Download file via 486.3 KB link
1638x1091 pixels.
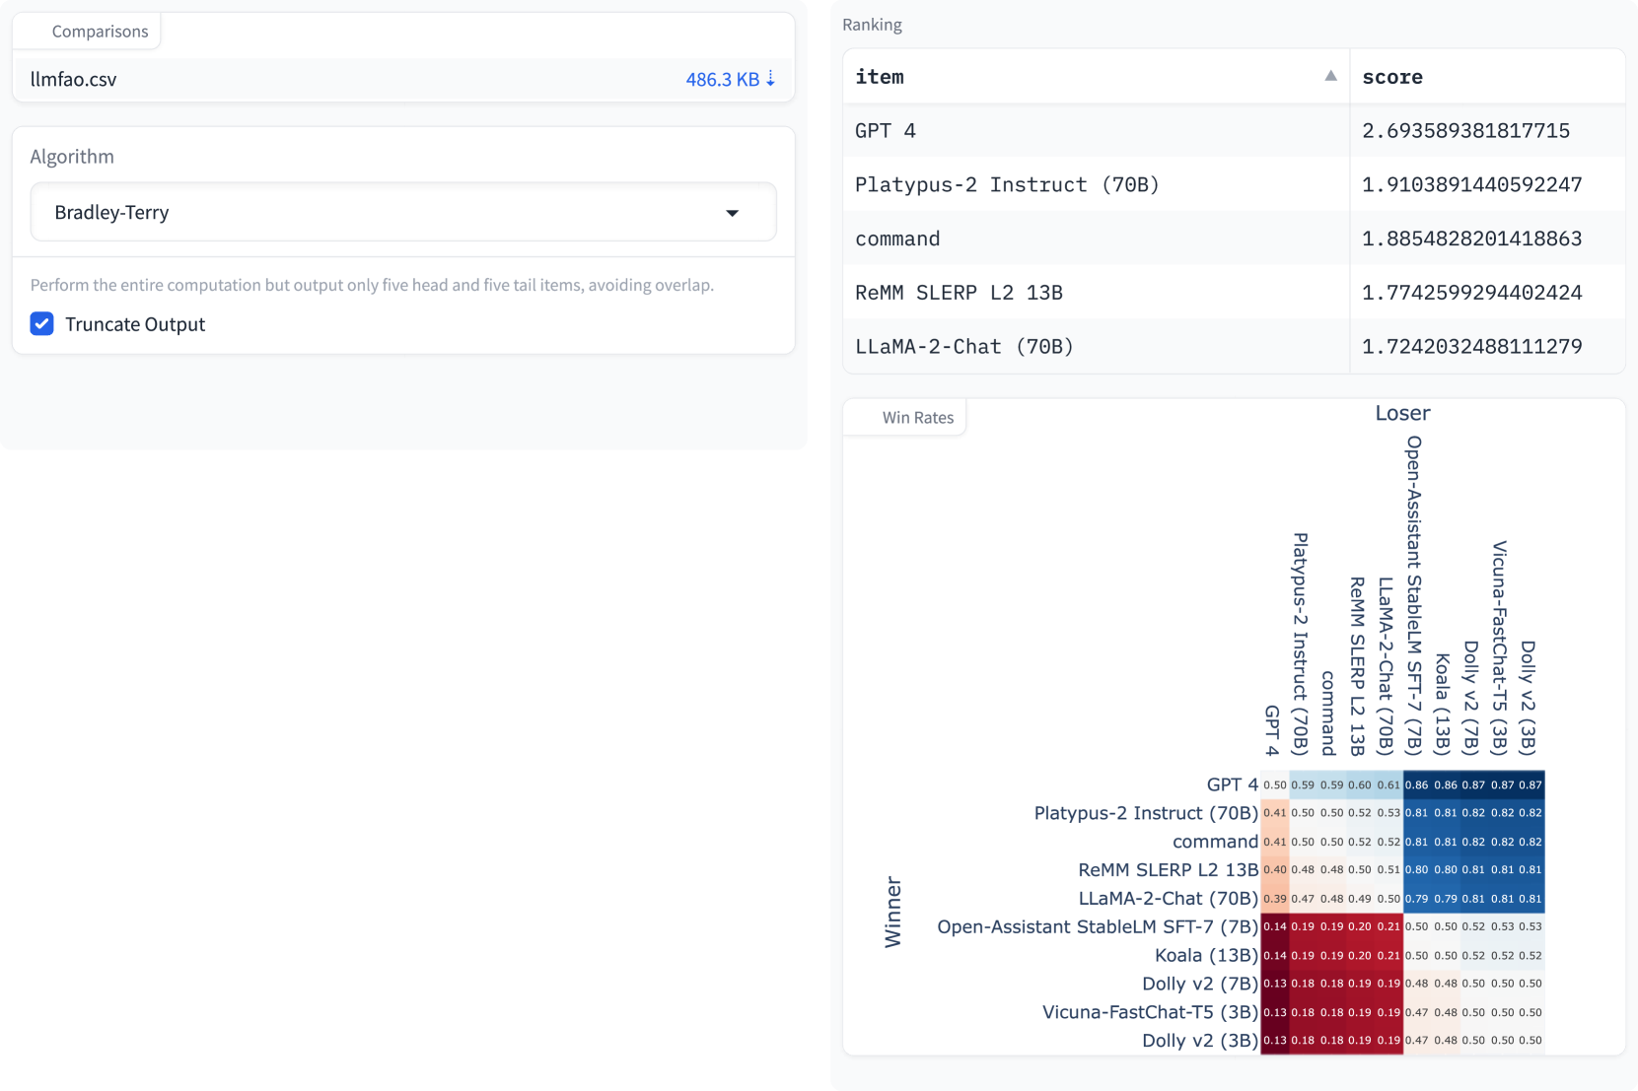722,79
